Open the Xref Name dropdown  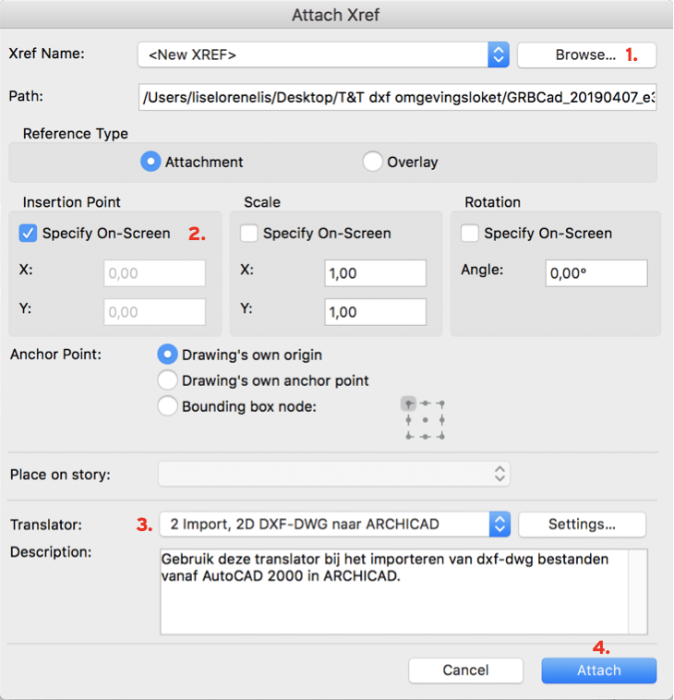pos(323,54)
